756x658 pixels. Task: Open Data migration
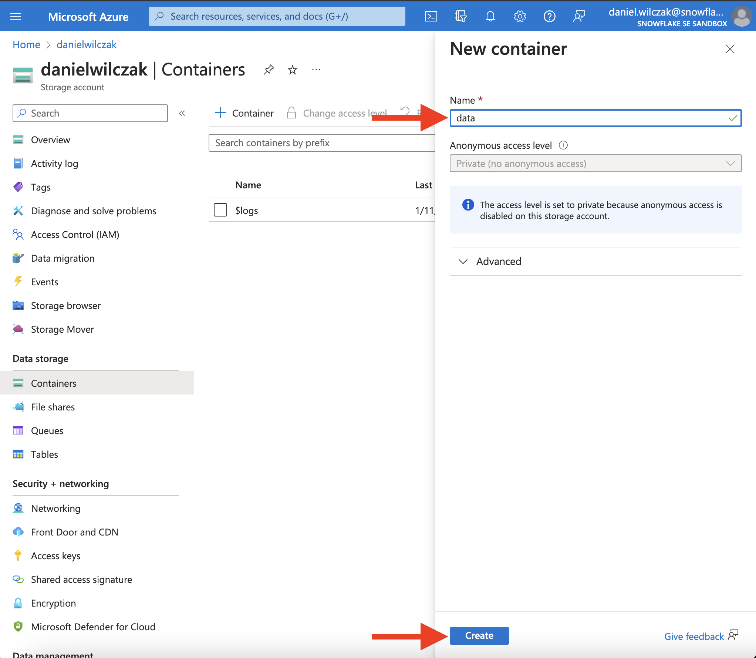click(x=63, y=258)
